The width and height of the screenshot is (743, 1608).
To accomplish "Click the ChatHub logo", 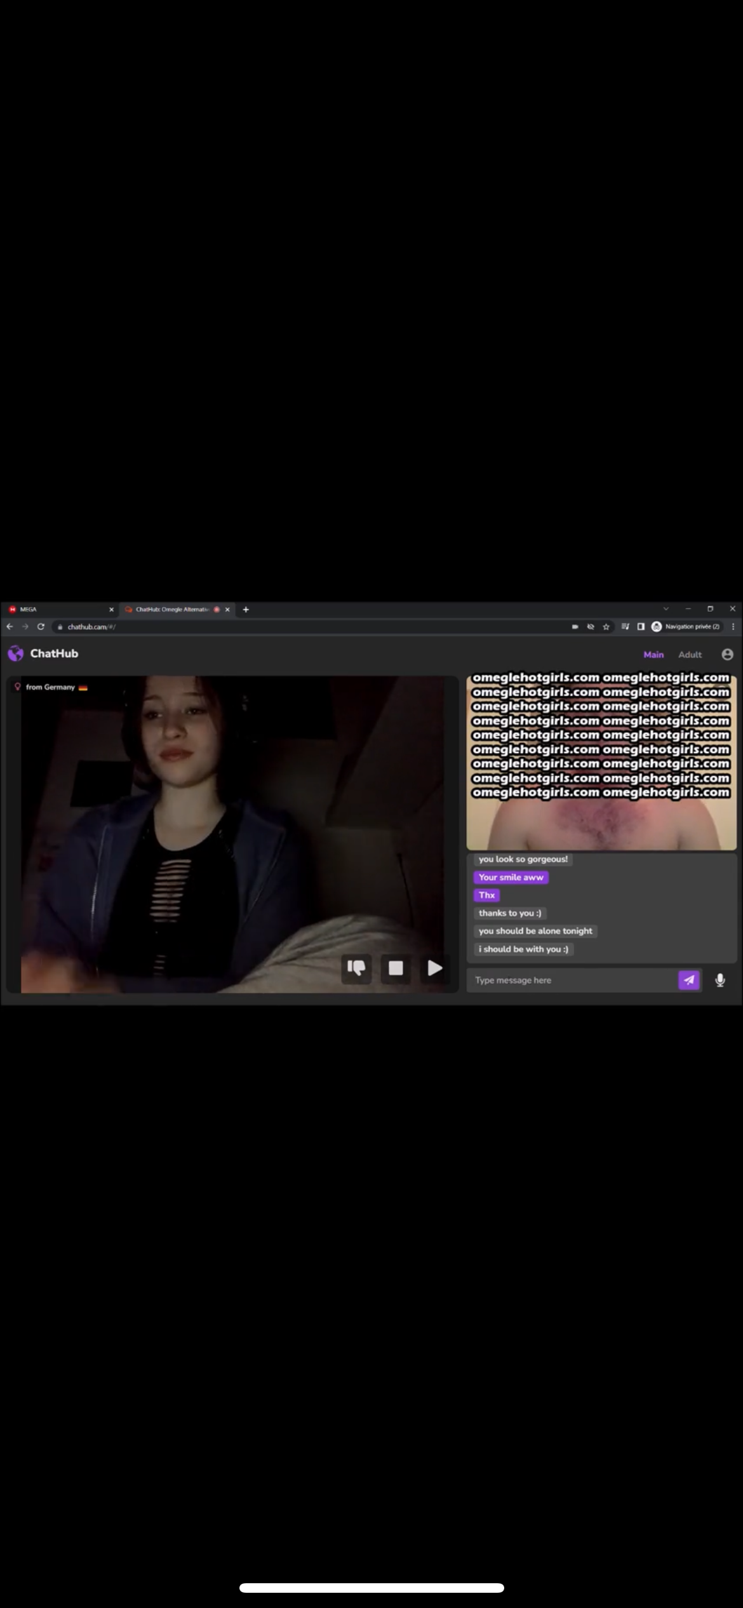I will click(43, 653).
